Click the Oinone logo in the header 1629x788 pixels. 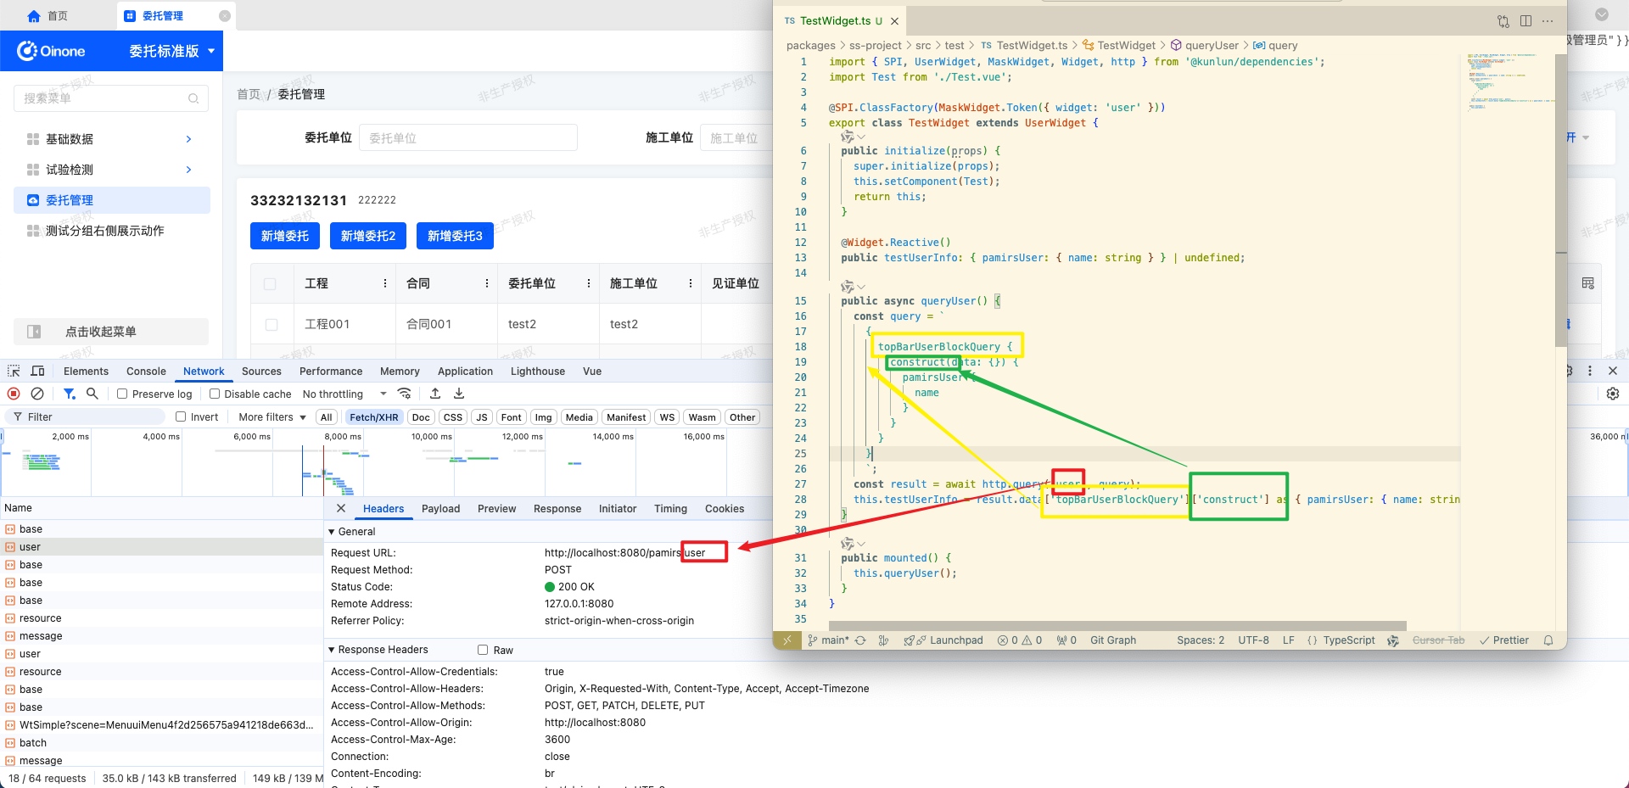click(x=52, y=51)
